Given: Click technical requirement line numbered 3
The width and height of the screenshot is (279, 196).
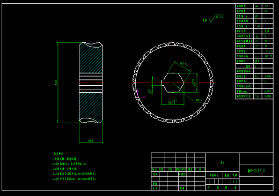Looking at the screenshot, I should click(65, 169).
